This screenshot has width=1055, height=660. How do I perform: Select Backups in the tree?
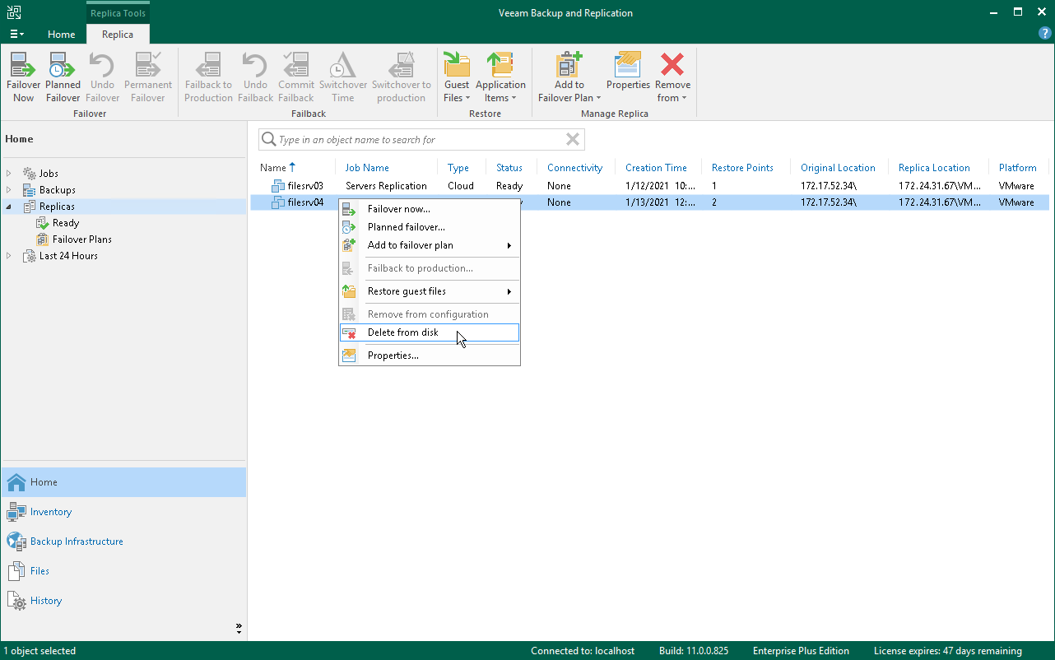click(57, 190)
